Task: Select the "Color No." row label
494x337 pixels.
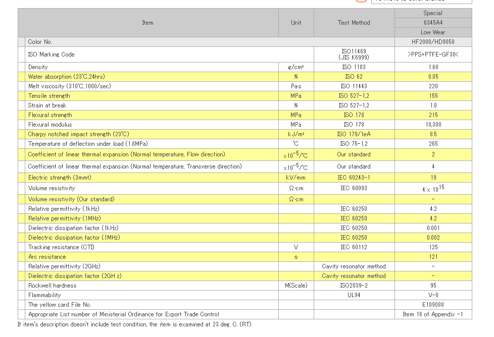Action: [40, 42]
